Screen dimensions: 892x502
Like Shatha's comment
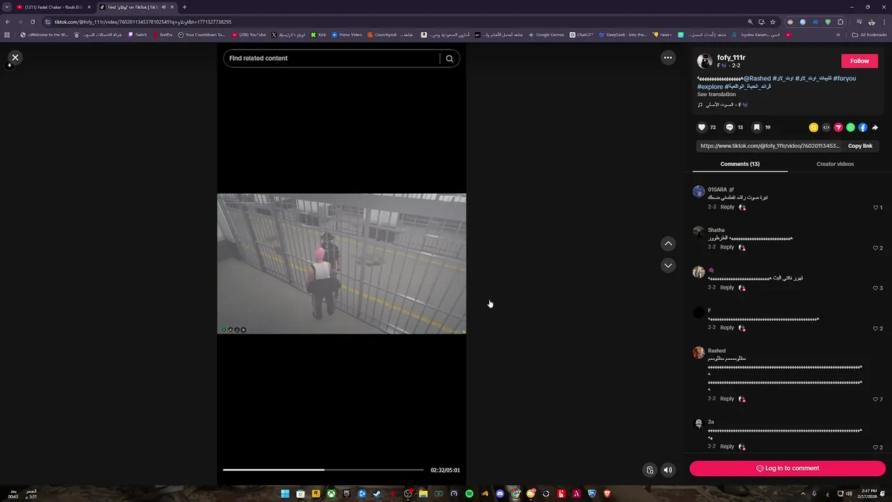[876, 248]
